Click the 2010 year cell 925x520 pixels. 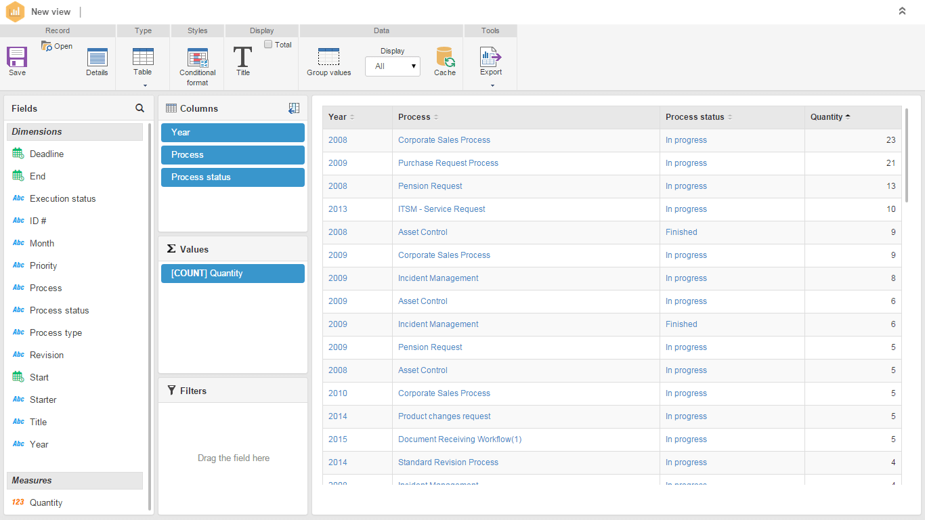pos(338,393)
